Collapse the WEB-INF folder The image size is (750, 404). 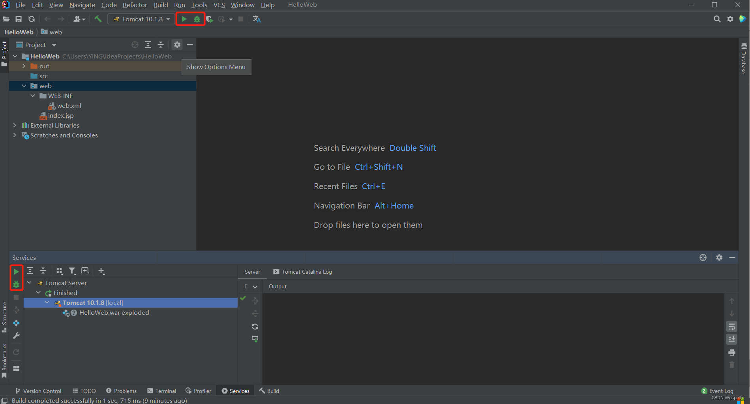click(33, 96)
